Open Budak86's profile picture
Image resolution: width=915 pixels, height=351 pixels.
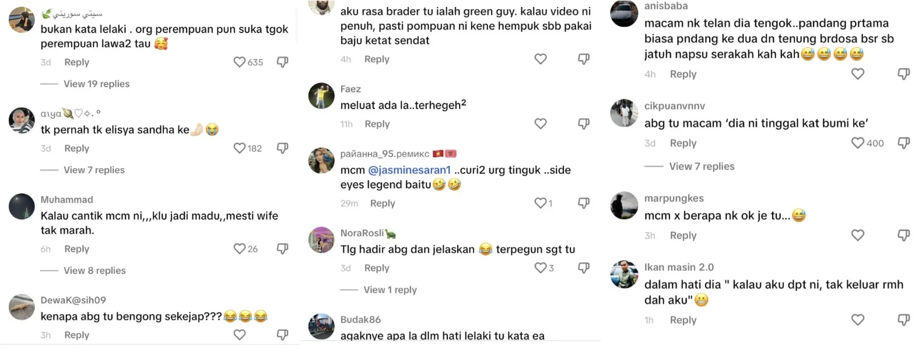coord(321,327)
